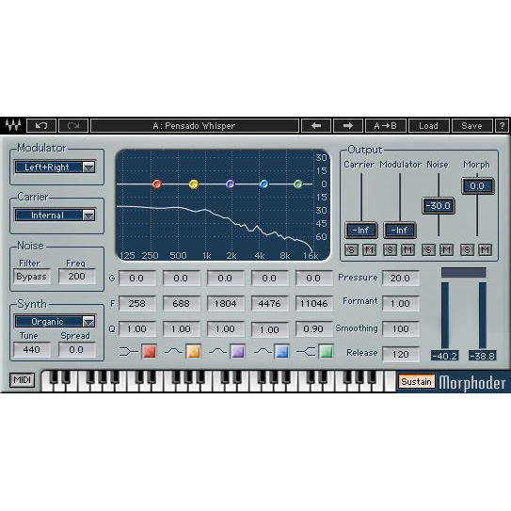
Task: Toggle the red band enable square
Action: click(x=149, y=351)
